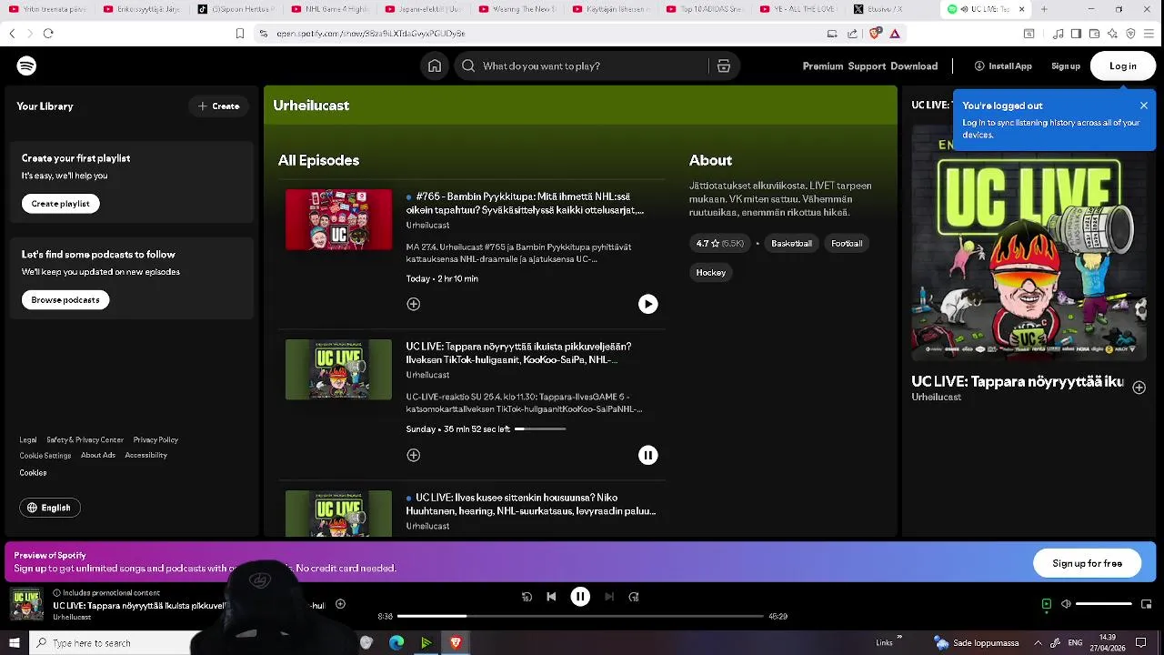Open browser hamburger menu
The image size is (1164, 655).
coord(1149,34)
